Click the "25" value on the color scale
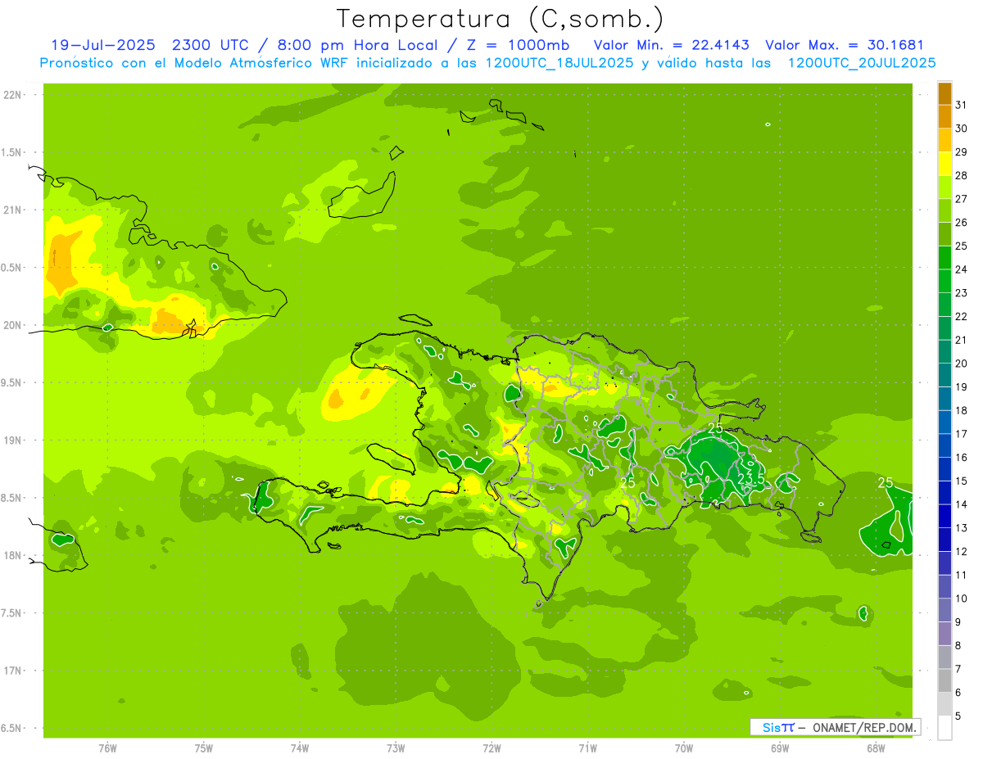 point(962,246)
